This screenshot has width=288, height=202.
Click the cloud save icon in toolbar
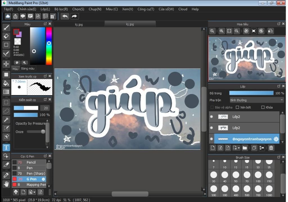[8, 16]
